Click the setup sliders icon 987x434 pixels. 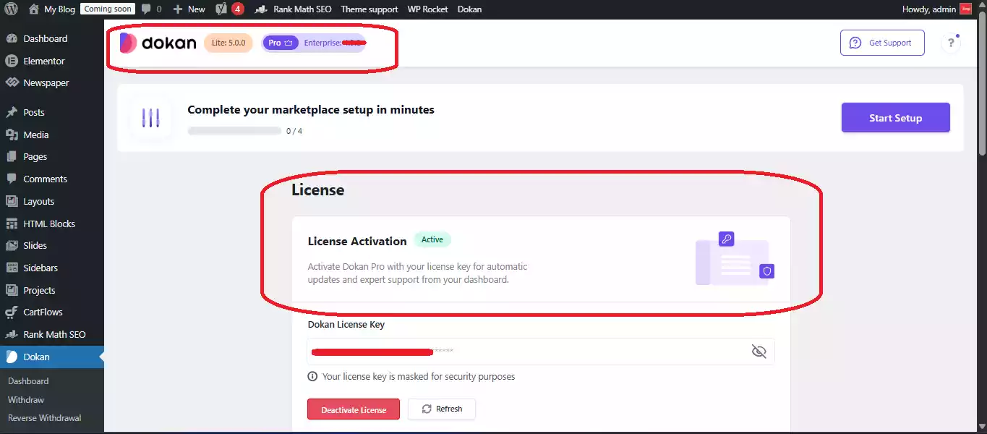[150, 118]
